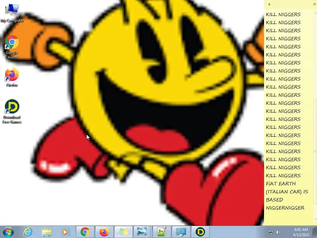Place cursor on '(ITALIAN CAR) IS' line
Image resolution: width=317 pixels, height=238 pixels.
point(287,192)
